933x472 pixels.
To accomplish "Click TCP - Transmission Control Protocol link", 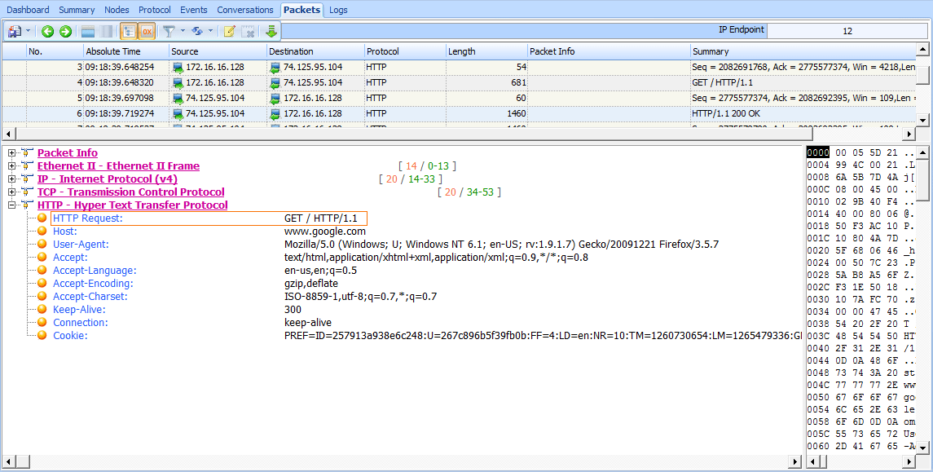I will coord(131,192).
